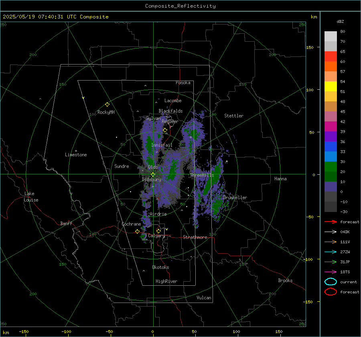Viewport: 361px width, 337px height.
Task: Click the Hanna town label
Action: [280, 179]
